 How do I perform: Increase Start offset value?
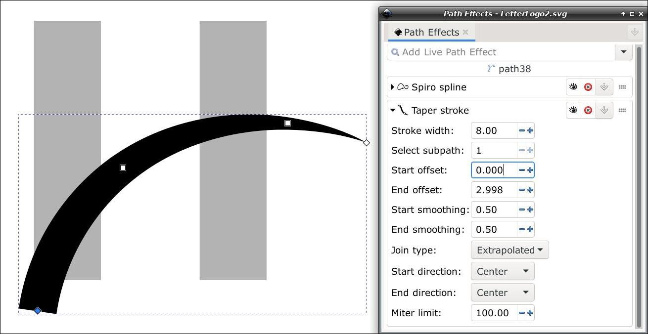[530, 170]
